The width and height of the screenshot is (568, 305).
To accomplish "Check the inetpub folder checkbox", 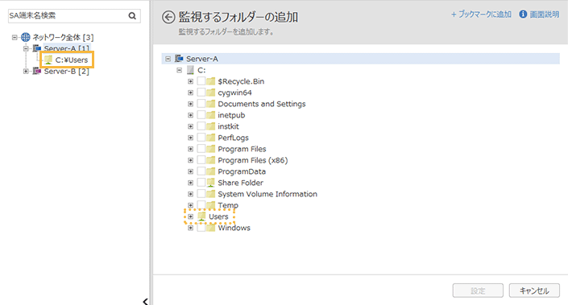I will [201, 115].
